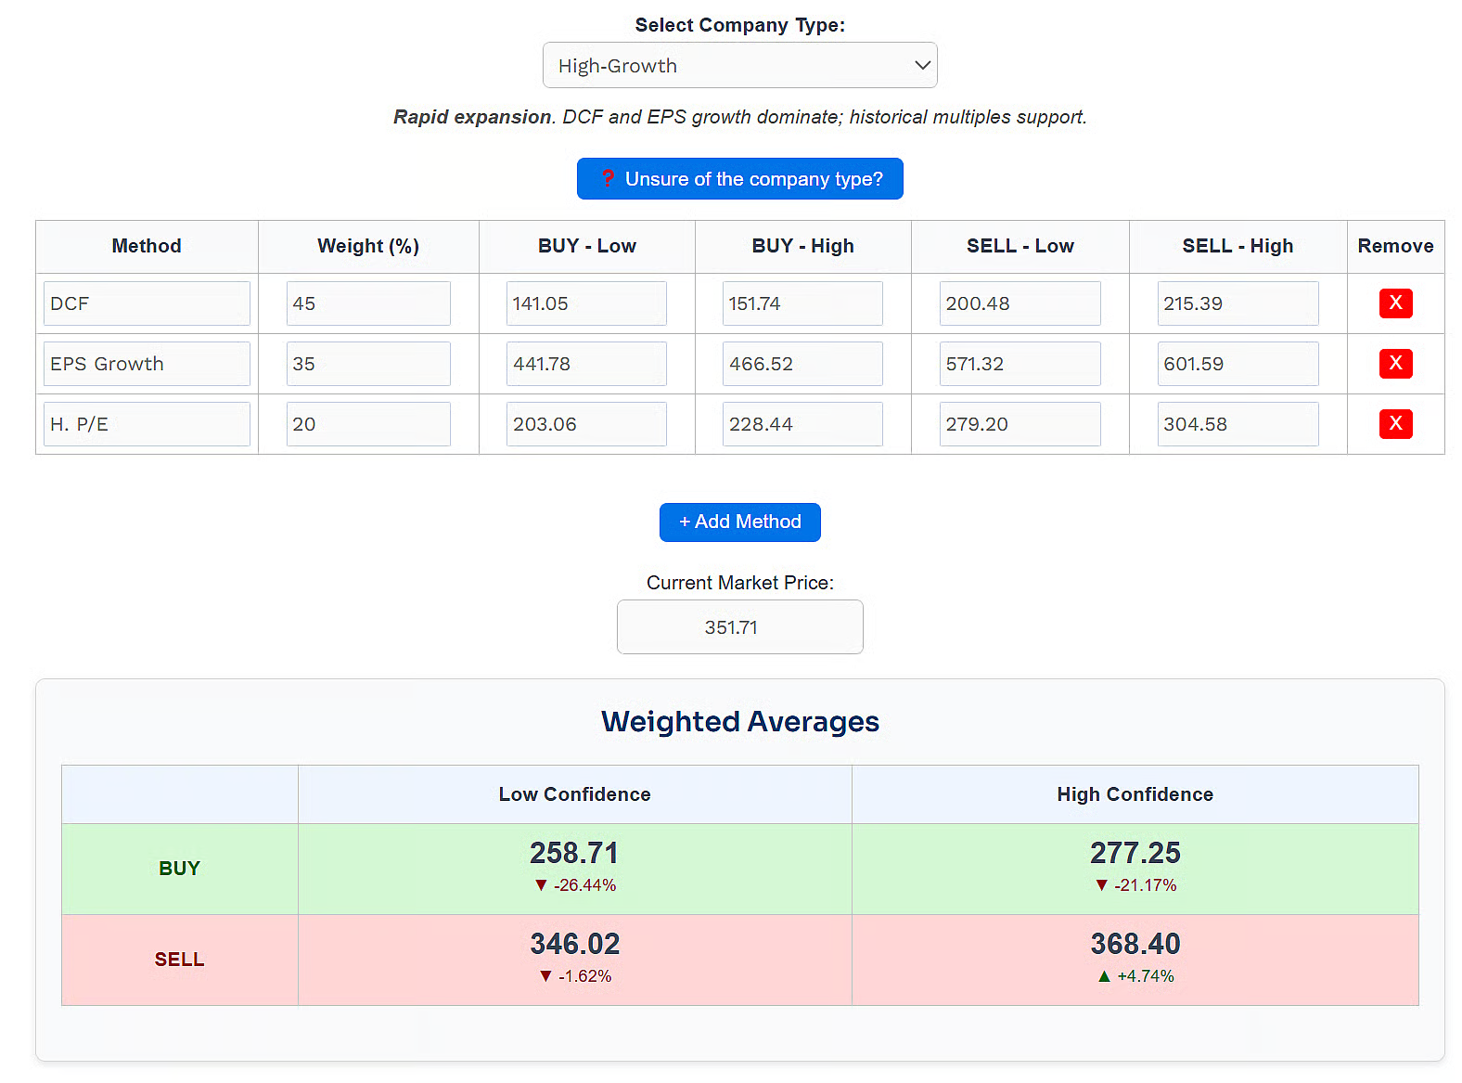Click the DCF method name field
The image size is (1462, 1083).
click(147, 303)
